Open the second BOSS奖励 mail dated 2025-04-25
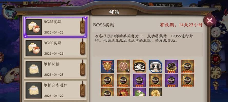 click(x=55, y=48)
